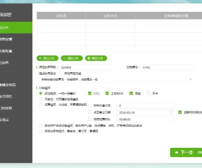Screen dimensions: 202x168
Task: Click the 删除文件 minus button
Action: point(72,58)
